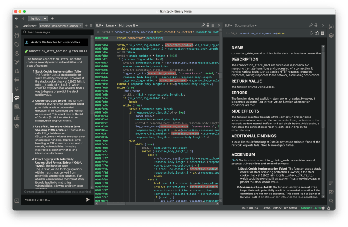
Task: Open the Reverse Engineering a Connec dropdown
Action: click(x=61, y=26)
